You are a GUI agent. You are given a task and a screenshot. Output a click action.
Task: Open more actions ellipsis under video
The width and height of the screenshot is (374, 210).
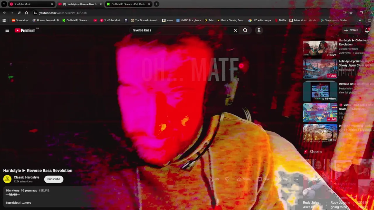tap(296, 179)
